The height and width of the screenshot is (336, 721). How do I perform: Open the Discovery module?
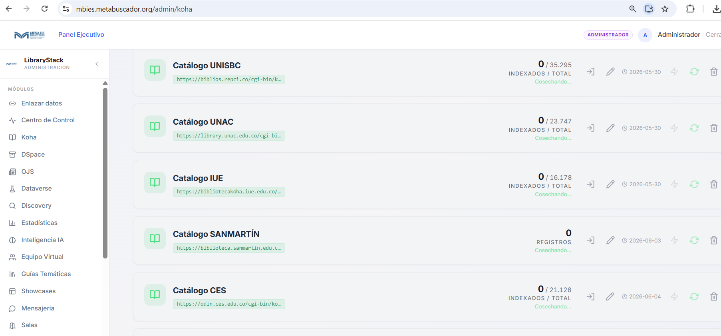pyautogui.click(x=36, y=206)
